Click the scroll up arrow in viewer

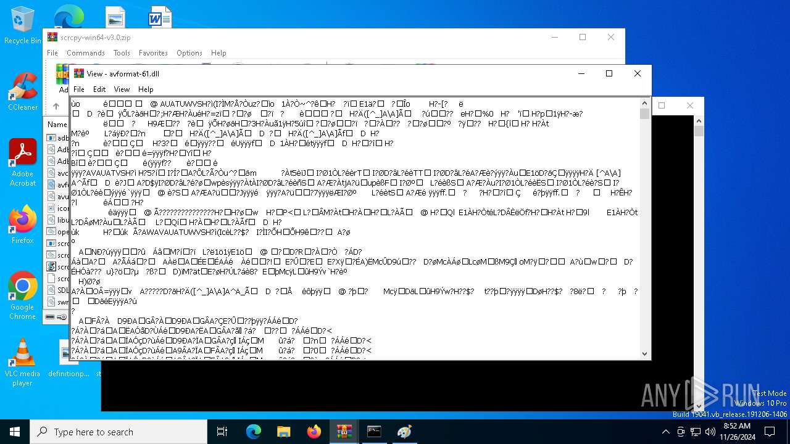coord(645,103)
